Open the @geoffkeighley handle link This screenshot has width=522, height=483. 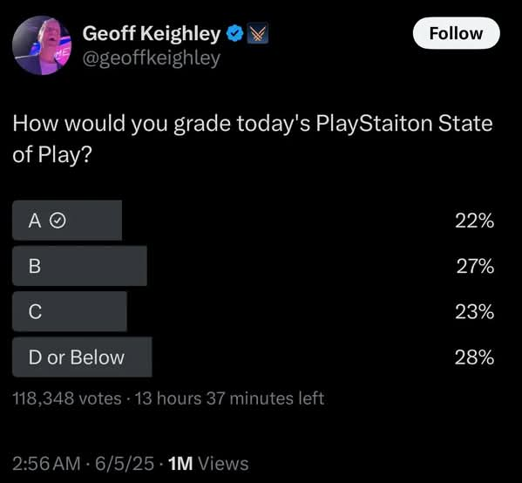click(152, 58)
